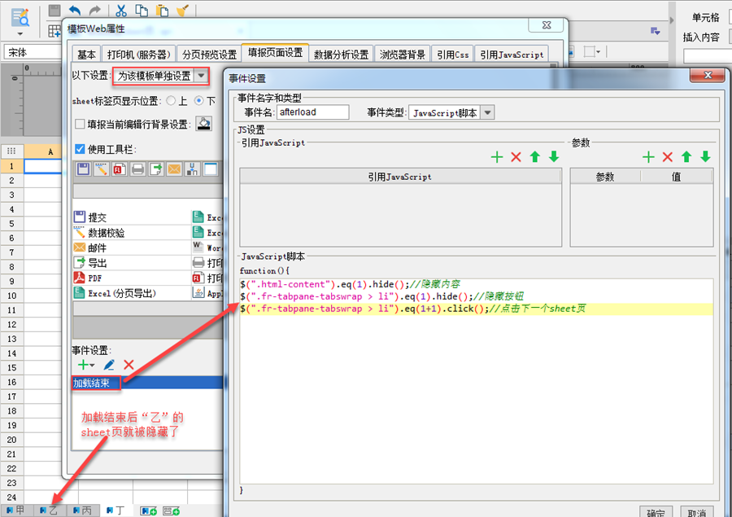Switch to the 引用JavaScript tab

pyautogui.click(x=512, y=55)
